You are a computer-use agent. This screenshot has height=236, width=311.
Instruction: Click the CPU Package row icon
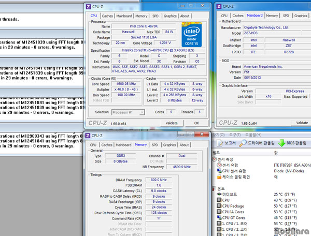click(219, 206)
